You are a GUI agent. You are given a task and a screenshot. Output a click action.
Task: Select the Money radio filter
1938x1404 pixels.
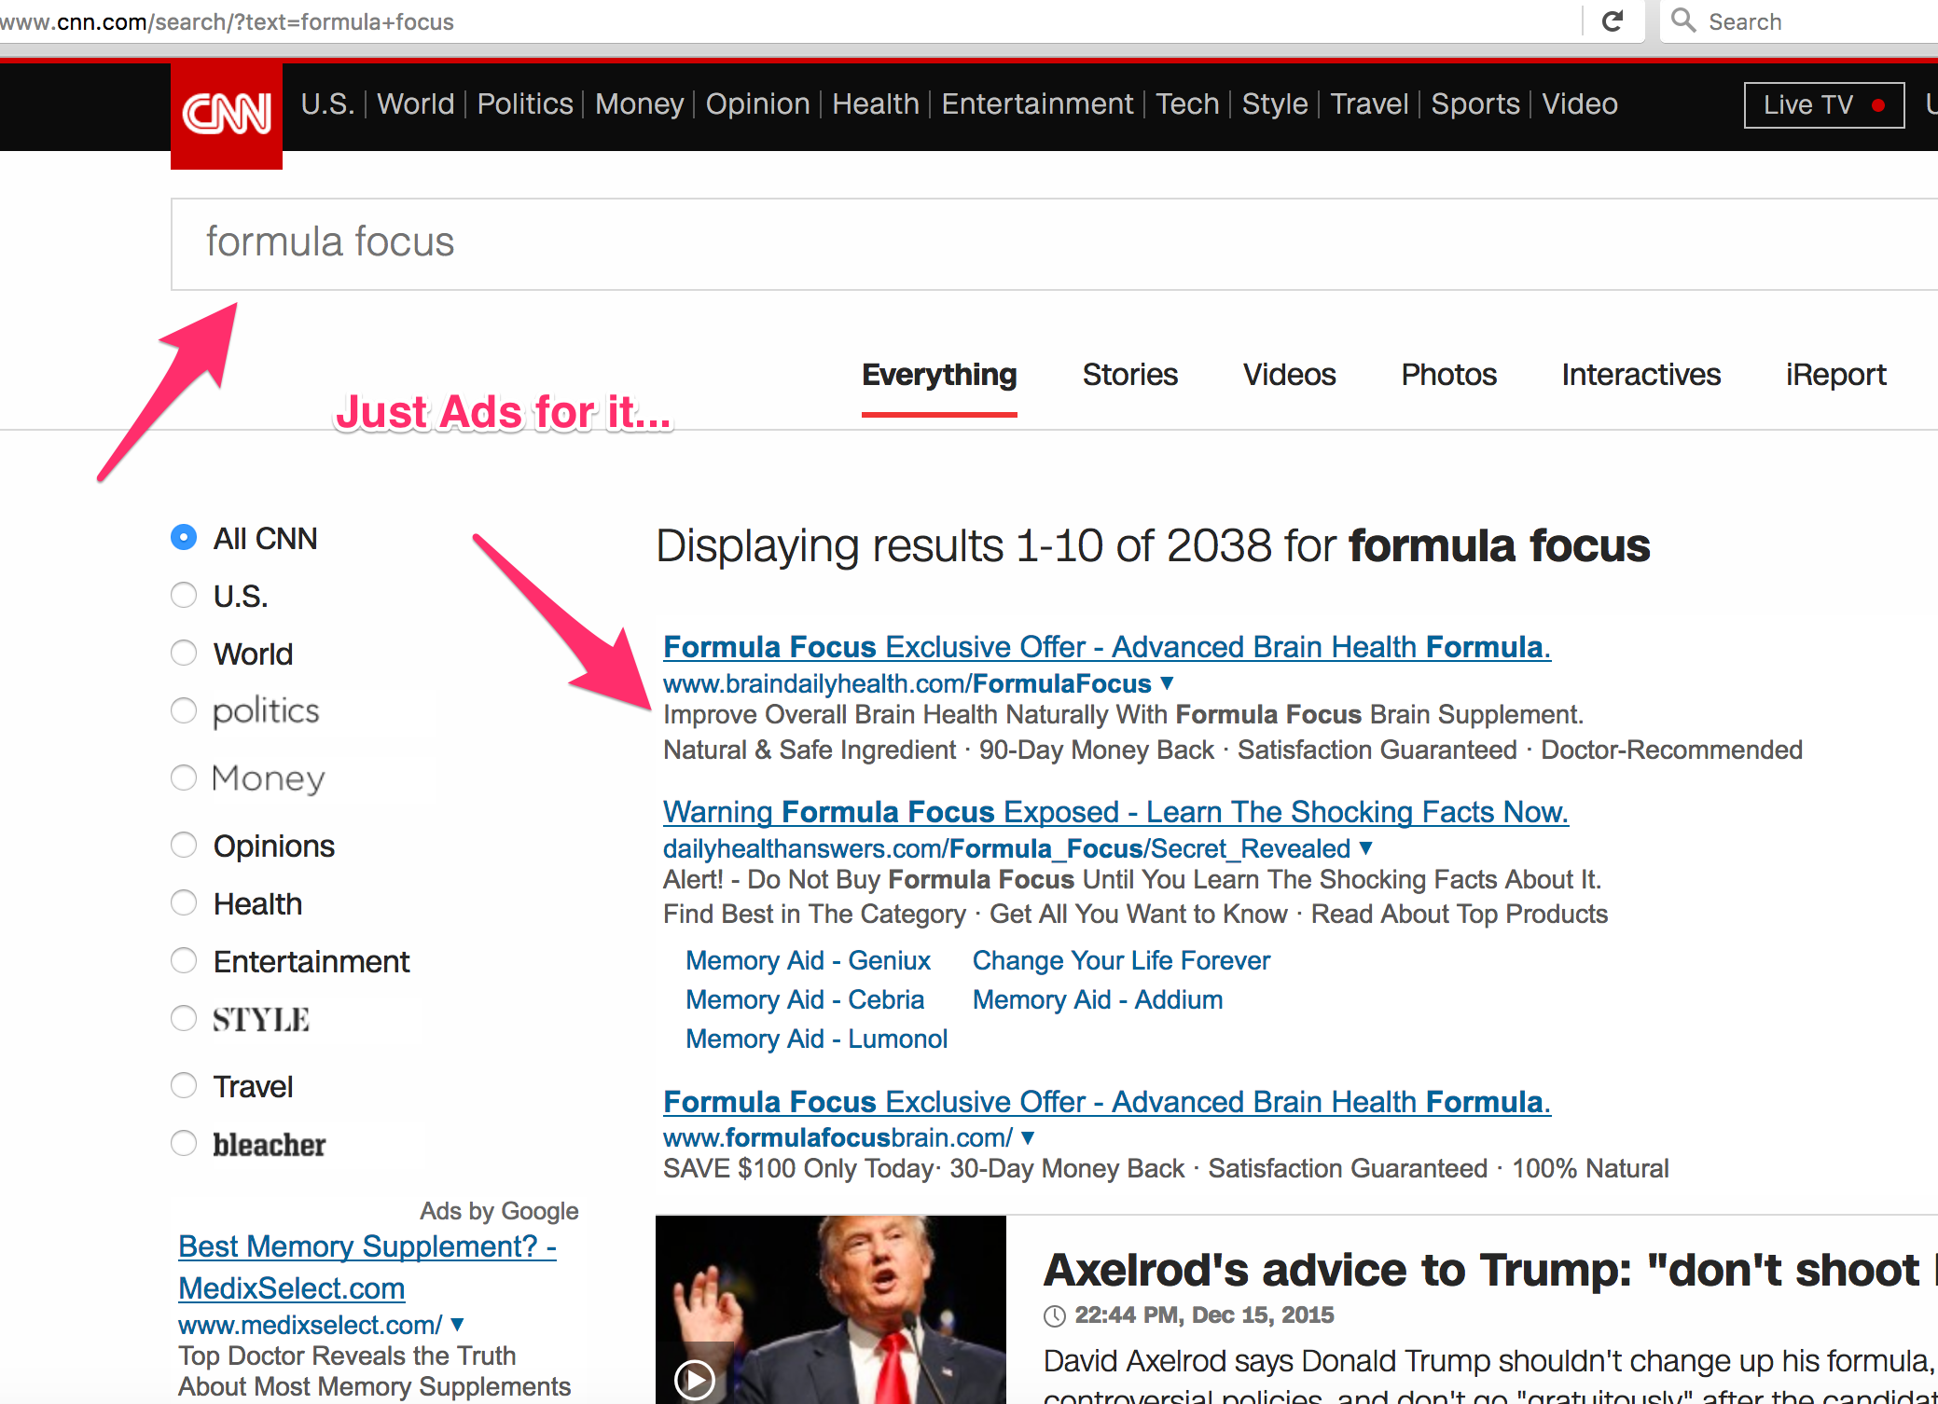[184, 778]
